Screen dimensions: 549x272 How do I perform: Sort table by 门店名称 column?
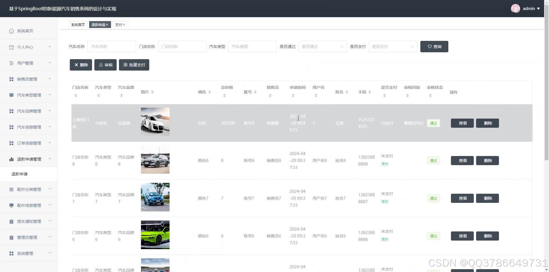76,95
